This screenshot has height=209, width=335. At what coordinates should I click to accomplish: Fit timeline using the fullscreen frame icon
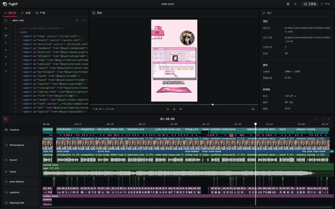[323, 119]
